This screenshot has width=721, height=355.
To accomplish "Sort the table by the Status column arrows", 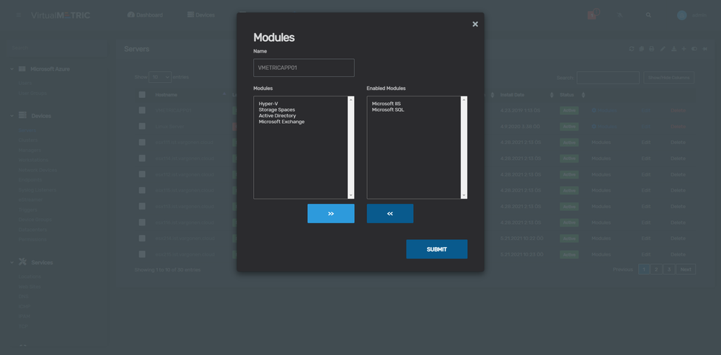I will click(x=583, y=95).
